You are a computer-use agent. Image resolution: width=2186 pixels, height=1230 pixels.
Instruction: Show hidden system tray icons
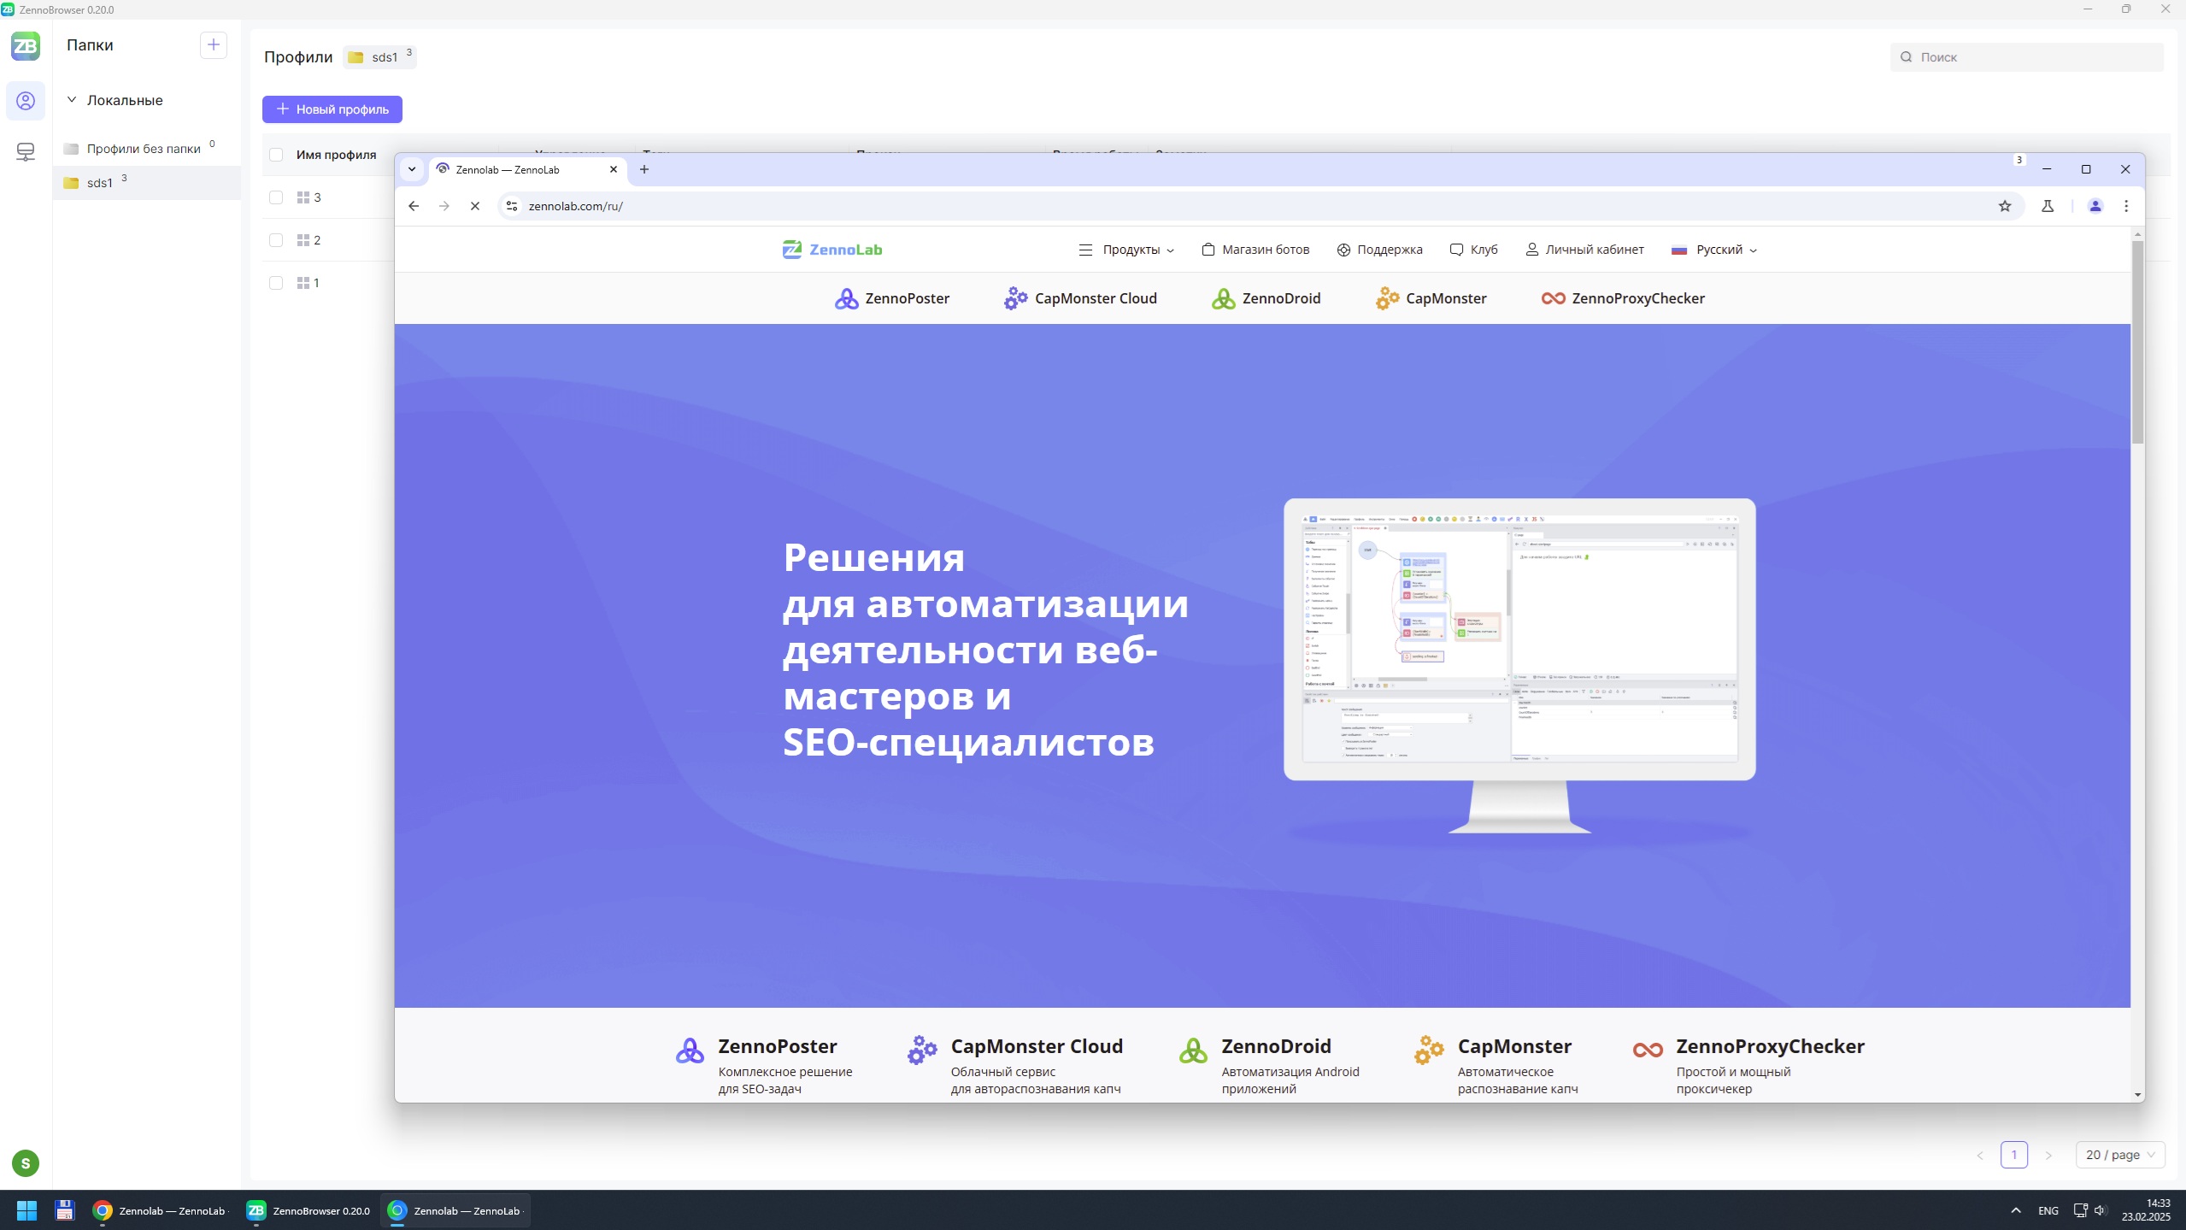click(2016, 1210)
